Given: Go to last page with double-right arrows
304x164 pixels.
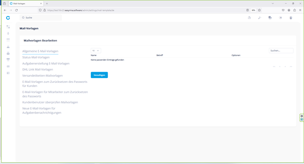Looking at the screenshot, I should pyautogui.click(x=291, y=66).
